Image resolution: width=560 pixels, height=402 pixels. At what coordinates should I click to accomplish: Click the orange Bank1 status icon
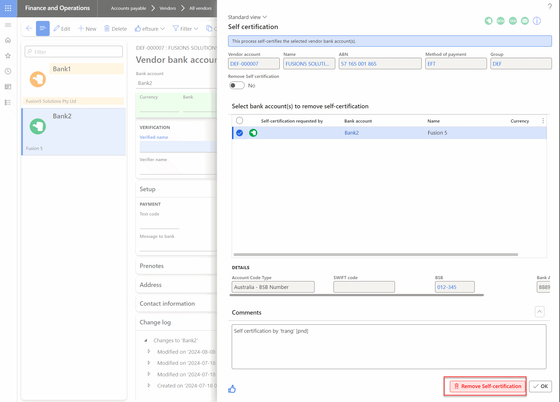(38, 79)
